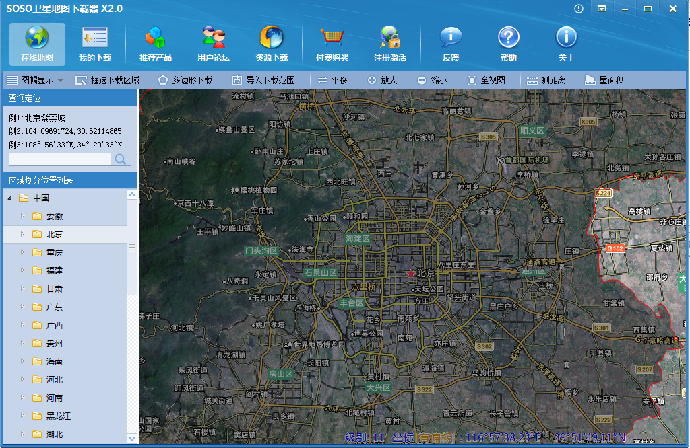The image size is (690, 448).
Task: Click the example text 例1:北京紫禁城
Action: pos(37,118)
